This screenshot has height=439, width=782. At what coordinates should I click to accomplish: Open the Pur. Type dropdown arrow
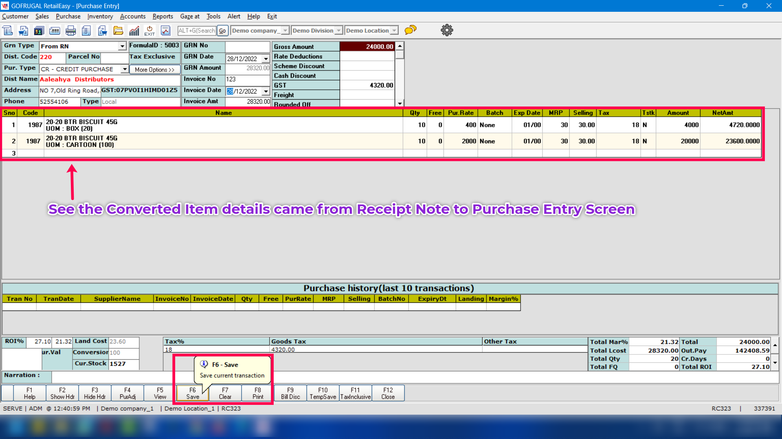coord(125,69)
